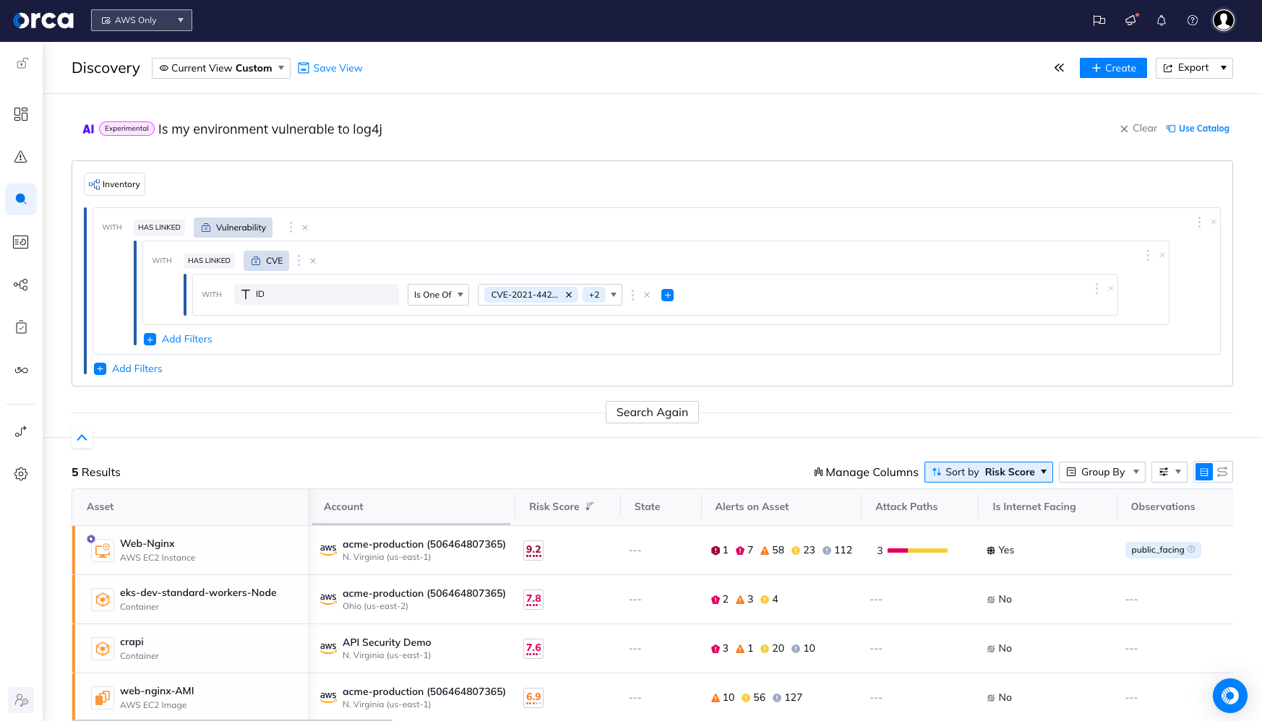The height and width of the screenshot is (721, 1262).
Task: Click the HAS LINKED chip before Vulnerability
Action: pyautogui.click(x=159, y=228)
